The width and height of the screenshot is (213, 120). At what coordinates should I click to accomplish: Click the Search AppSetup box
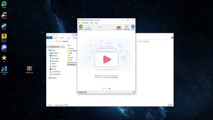154,41
